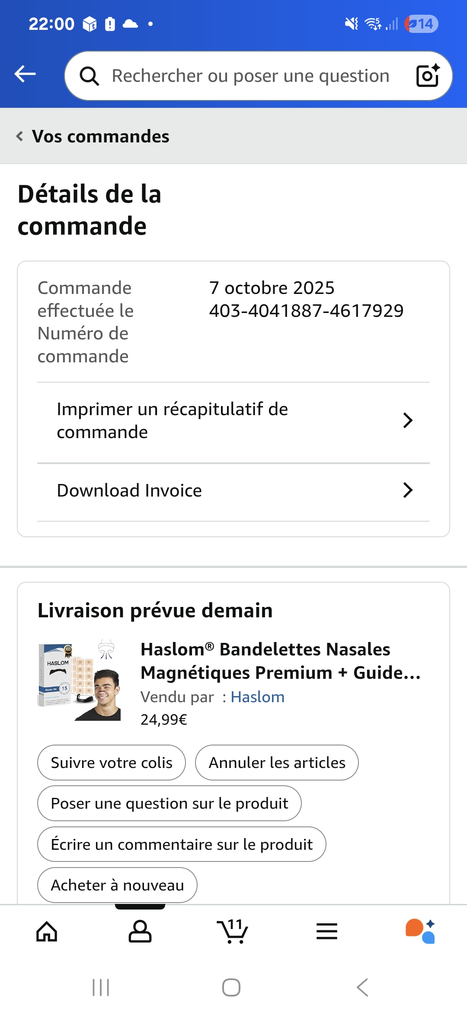Open the Haslom nasal strips product thumbnail

80,681
